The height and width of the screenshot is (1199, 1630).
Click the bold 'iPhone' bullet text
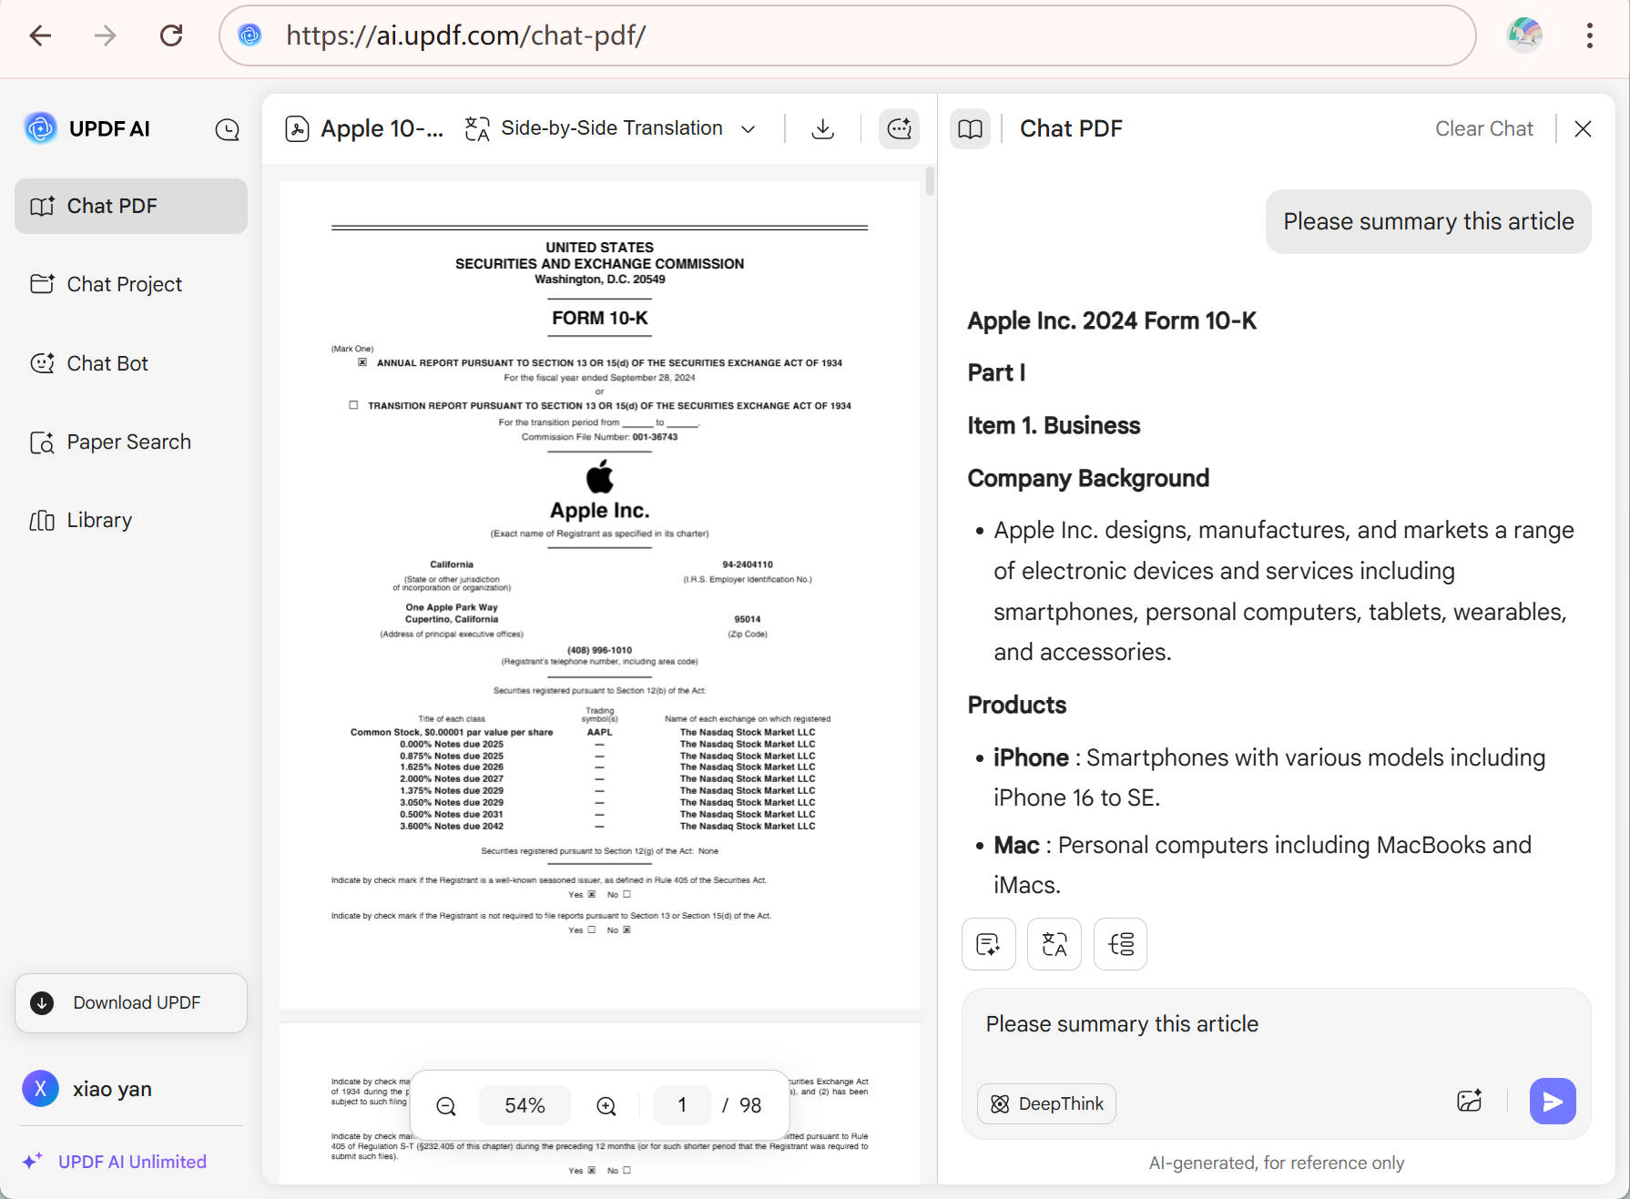[x=1031, y=757]
